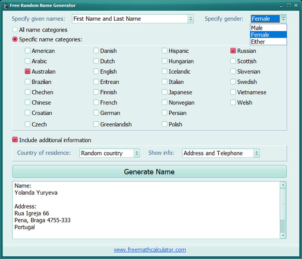Click the app icon in title bar
302x259 pixels.
point(5,6)
